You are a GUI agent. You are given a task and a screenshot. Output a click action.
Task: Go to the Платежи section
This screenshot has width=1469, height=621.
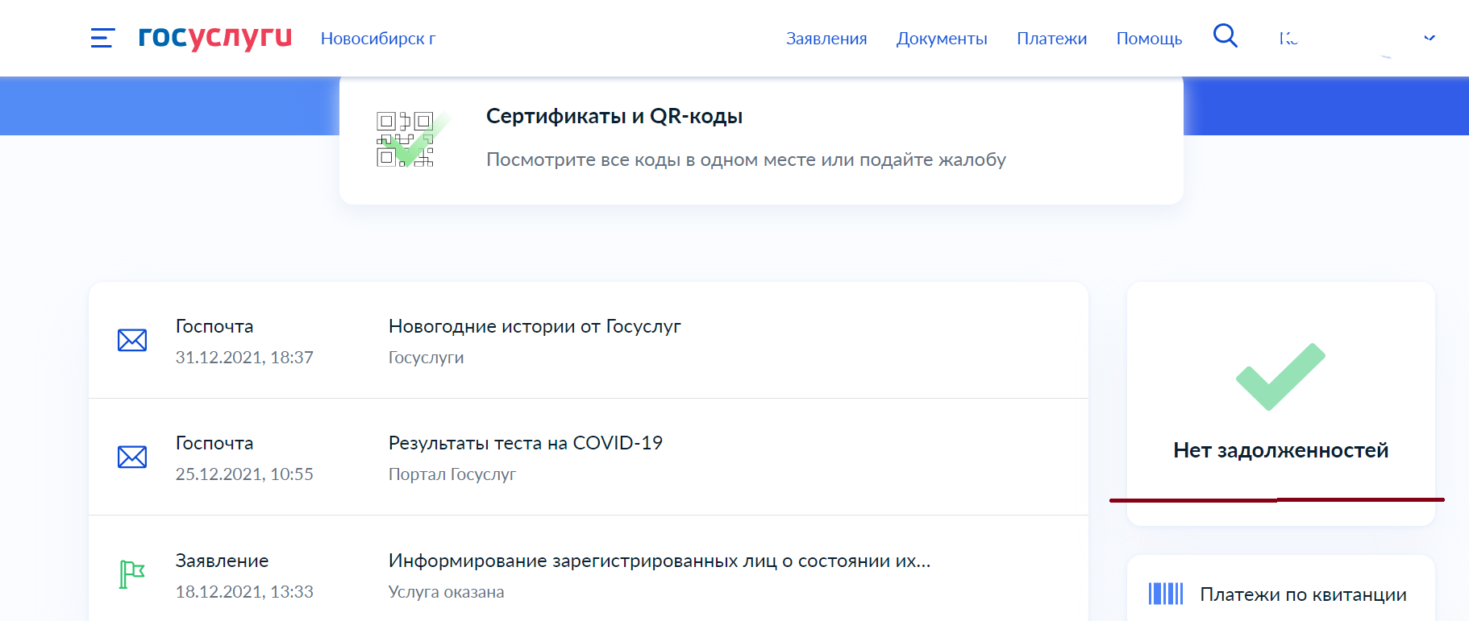pos(1051,39)
